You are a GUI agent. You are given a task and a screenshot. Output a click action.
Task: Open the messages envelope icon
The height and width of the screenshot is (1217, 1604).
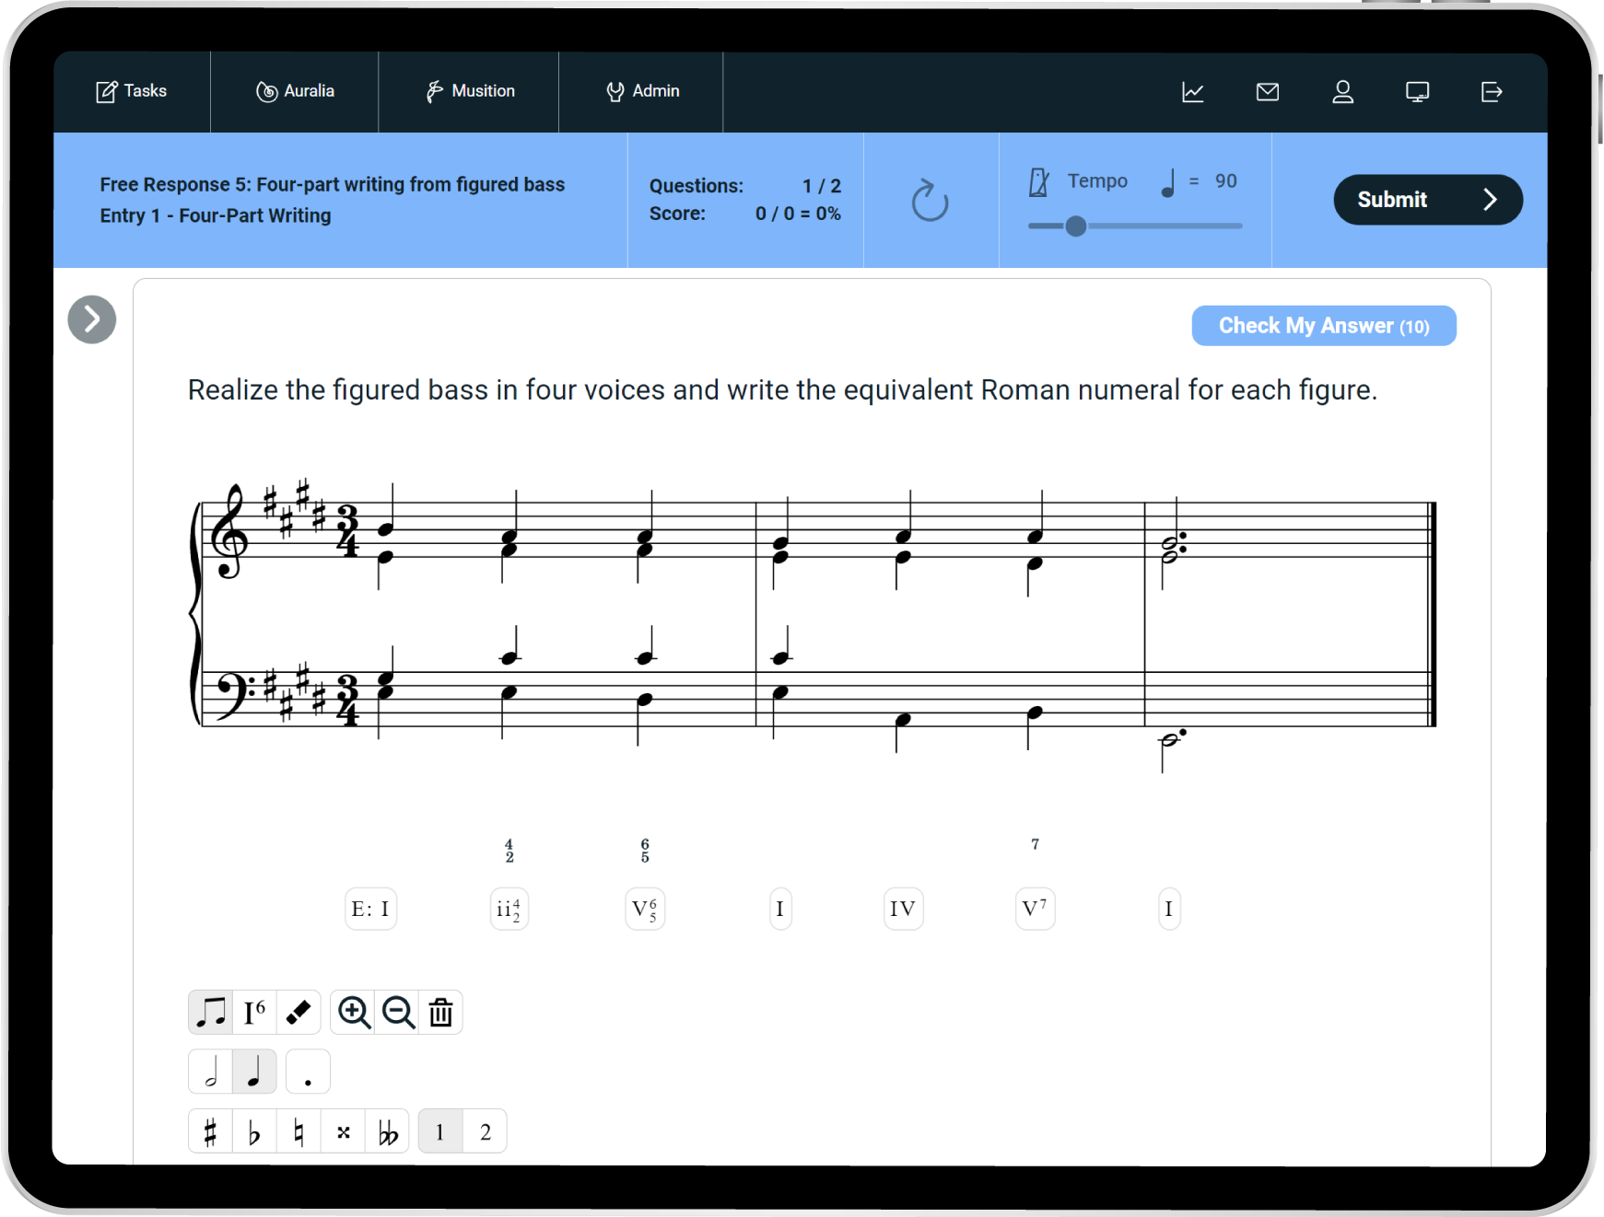pyautogui.click(x=1268, y=92)
